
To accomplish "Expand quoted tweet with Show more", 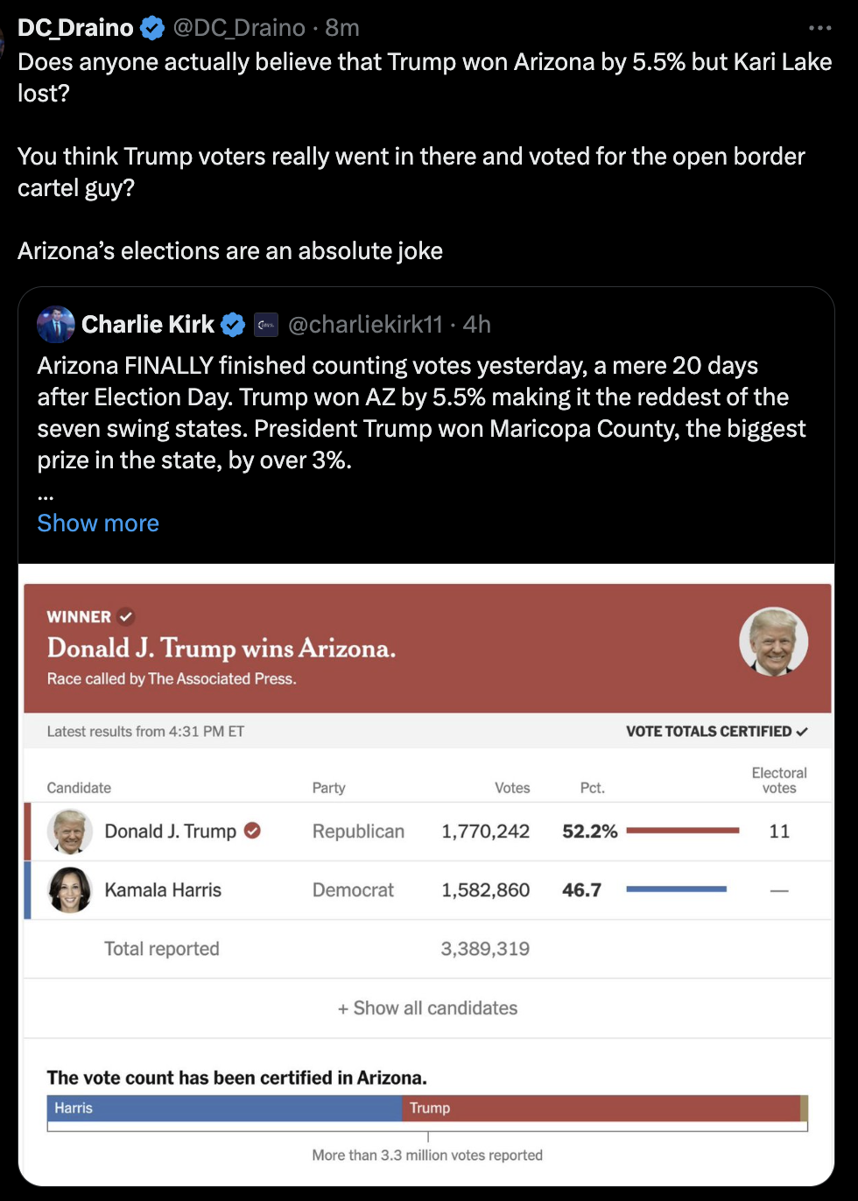I will (x=98, y=523).
